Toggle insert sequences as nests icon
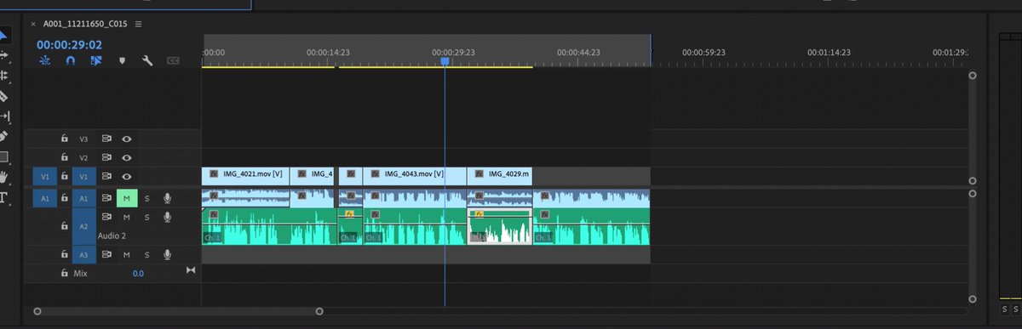The image size is (1022, 329). [45, 60]
